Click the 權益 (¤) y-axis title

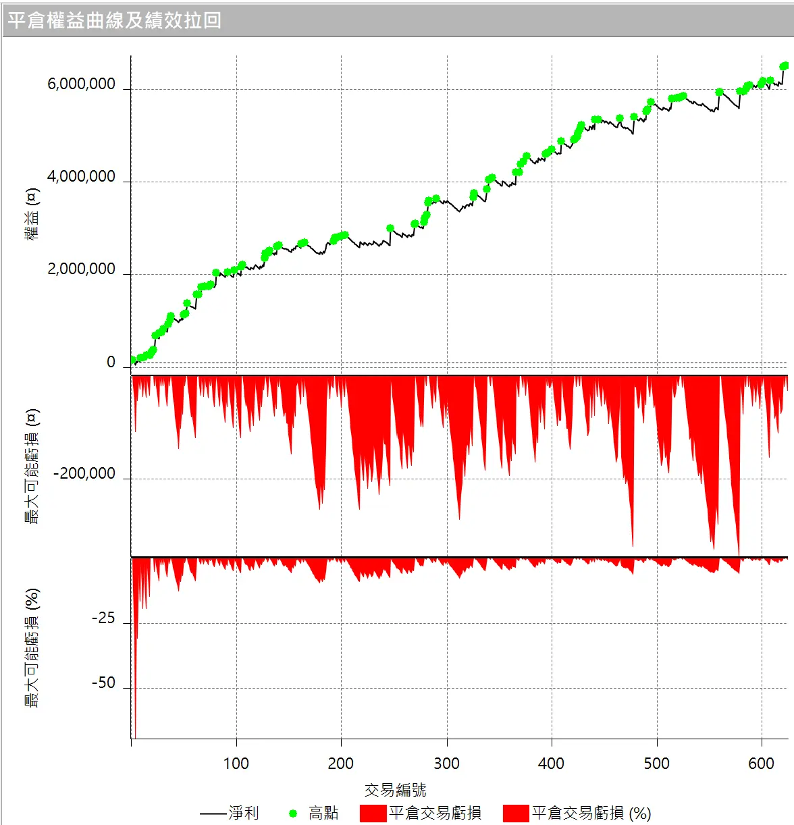pos(32,214)
